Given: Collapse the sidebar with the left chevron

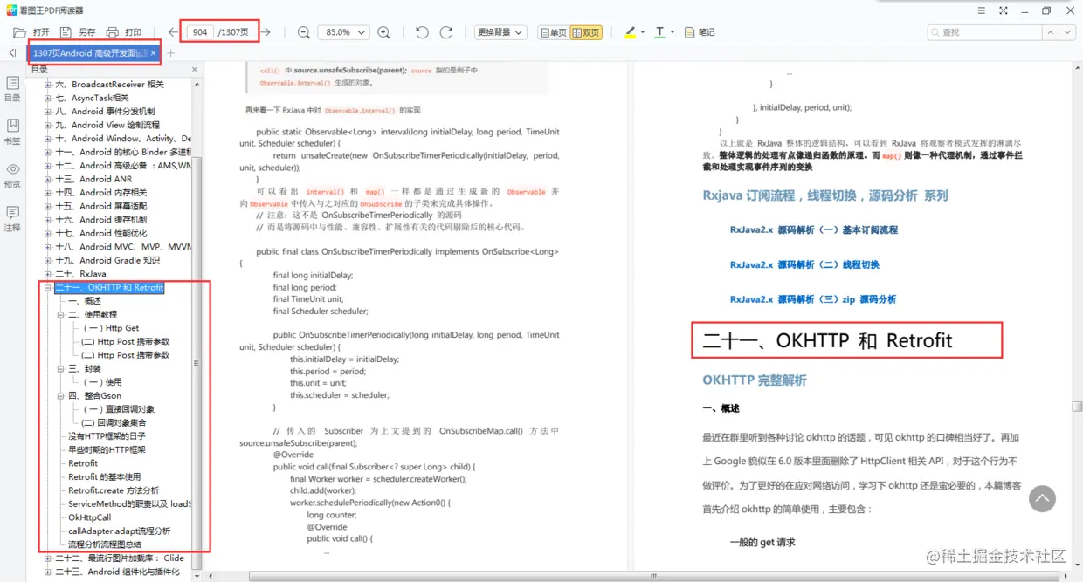Looking at the screenshot, I should [12, 53].
